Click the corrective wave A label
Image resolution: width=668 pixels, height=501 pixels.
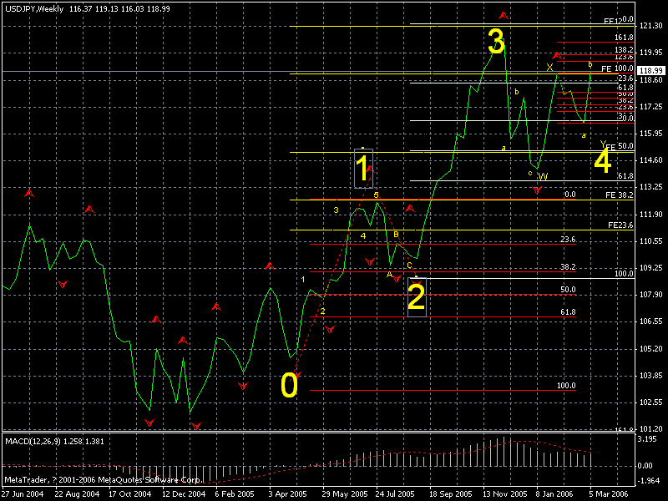coord(389,275)
